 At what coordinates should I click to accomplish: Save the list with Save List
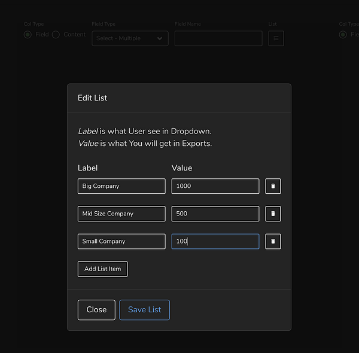(144, 310)
